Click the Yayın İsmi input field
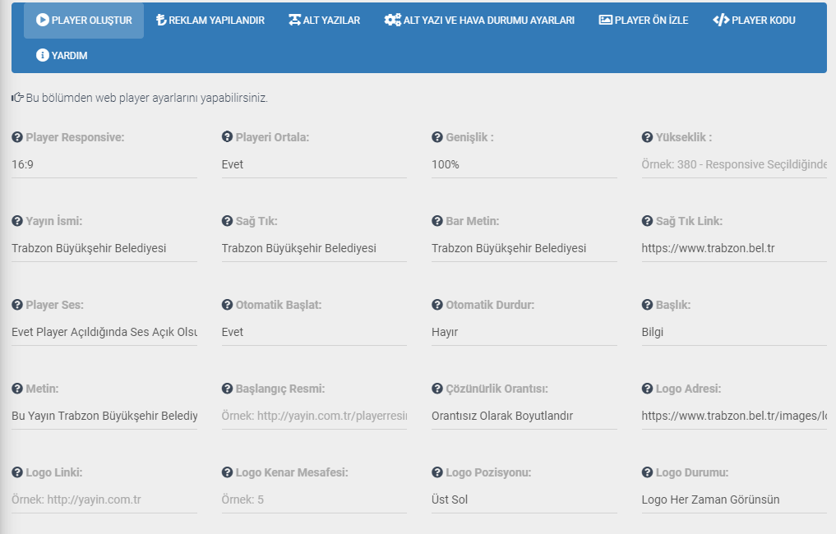Image resolution: width=836 pixels, height=534 pixels. pos(104,248)
